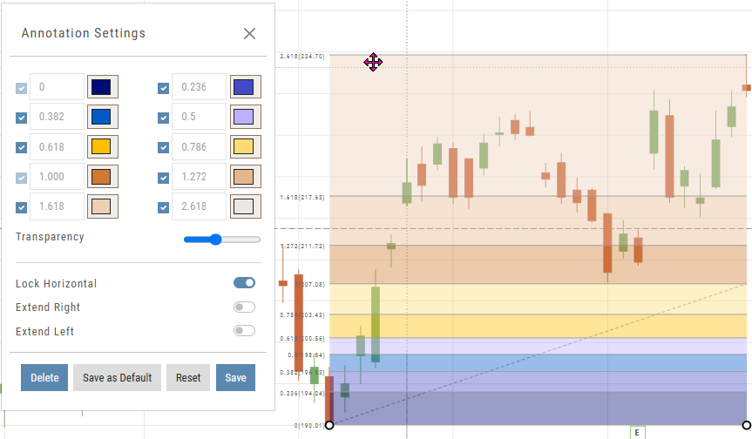The width and height of the screenshot is (752, 439).
Task: Save the annotation settings
Action: pyautogui.click(x=235, y=378)
